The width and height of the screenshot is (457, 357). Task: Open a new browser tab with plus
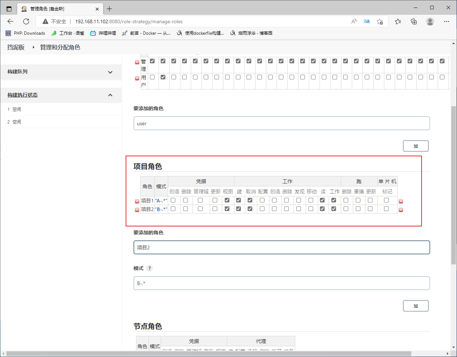[110, 9]
